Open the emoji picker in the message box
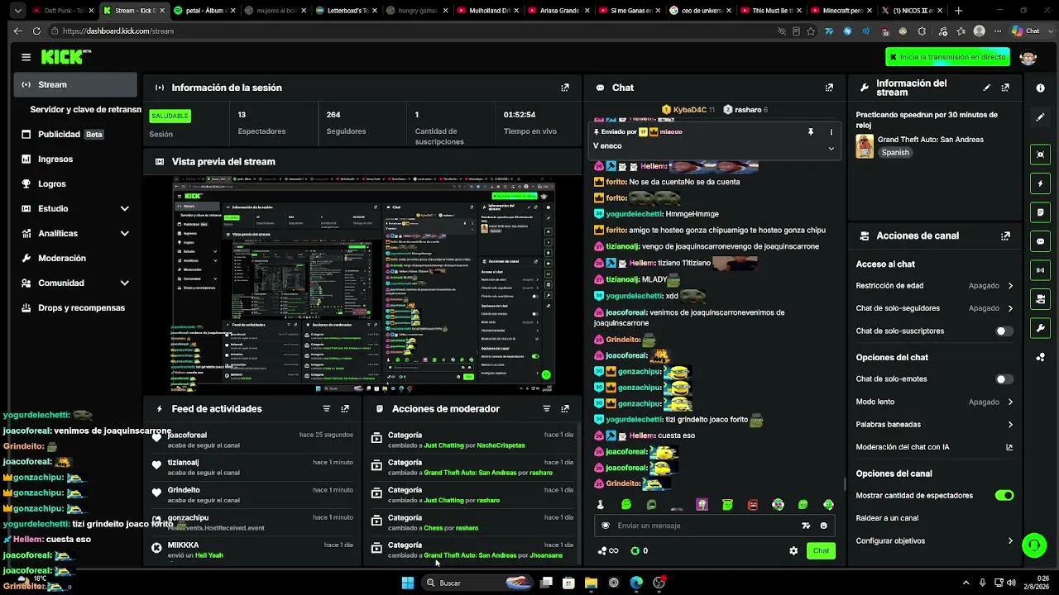1059x595 pixels. (823, 526)
